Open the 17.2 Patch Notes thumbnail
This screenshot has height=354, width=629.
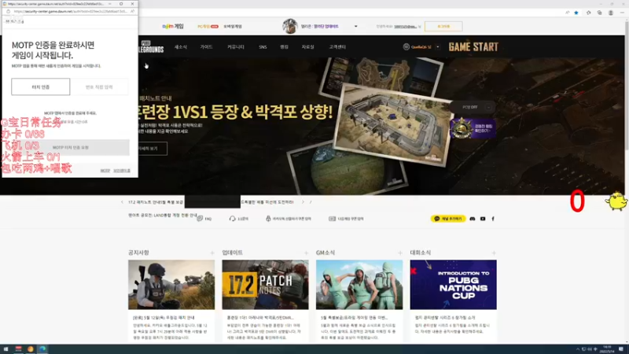pos(265,285)
